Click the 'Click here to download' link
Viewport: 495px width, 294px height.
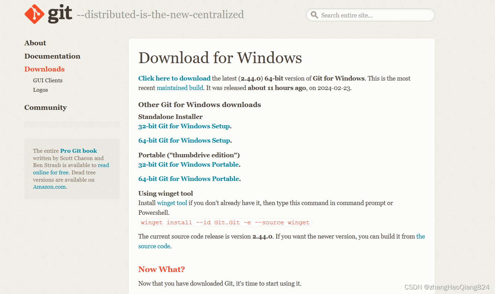coord(174,78)
